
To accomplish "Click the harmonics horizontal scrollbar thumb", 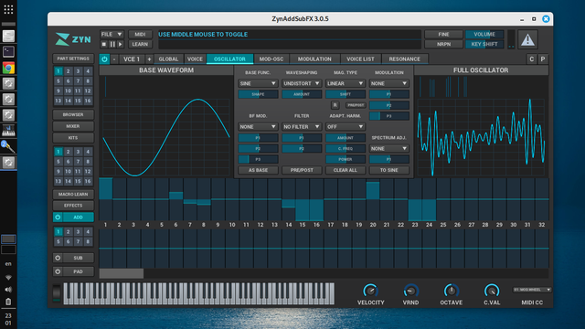I will click(x=122, y=273).
